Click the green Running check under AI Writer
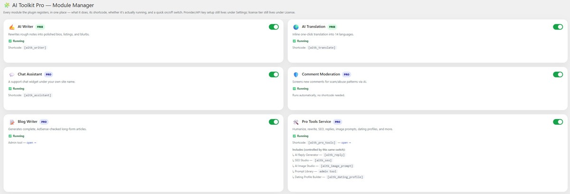 pyautogui.click(x=10, y=41)
